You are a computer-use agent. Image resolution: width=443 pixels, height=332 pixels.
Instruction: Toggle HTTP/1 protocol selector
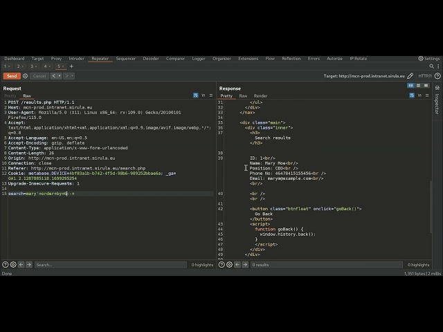[425, 76]
